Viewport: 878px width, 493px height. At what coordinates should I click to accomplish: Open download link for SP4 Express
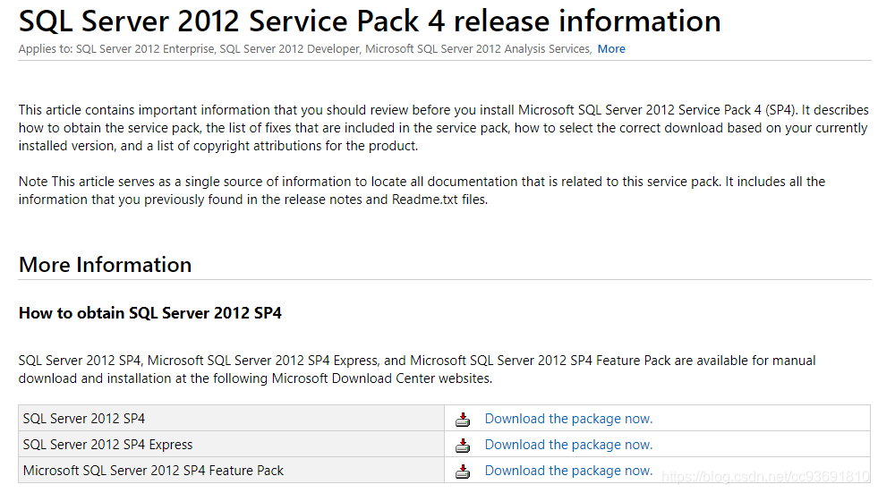[x=568, y=445]
